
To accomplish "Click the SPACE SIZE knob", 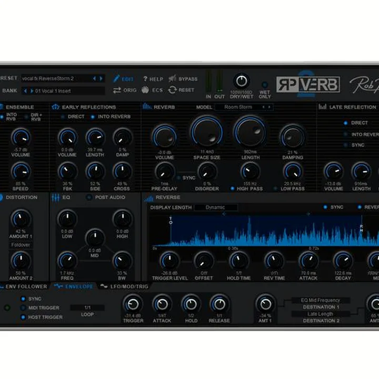I will [x=207, y=132].
